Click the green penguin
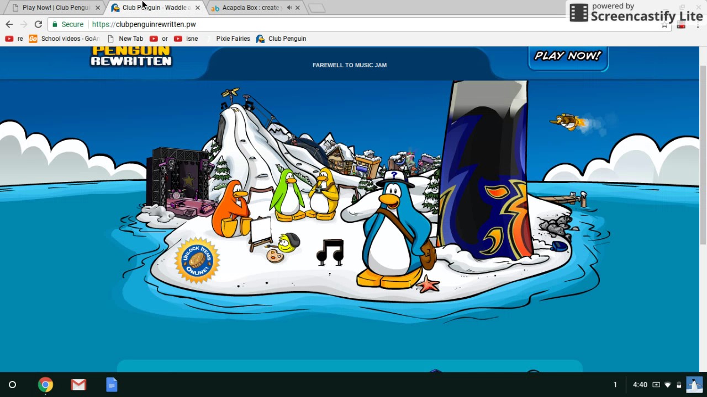Viewport: 707px width, 397px height. point(287,194)
